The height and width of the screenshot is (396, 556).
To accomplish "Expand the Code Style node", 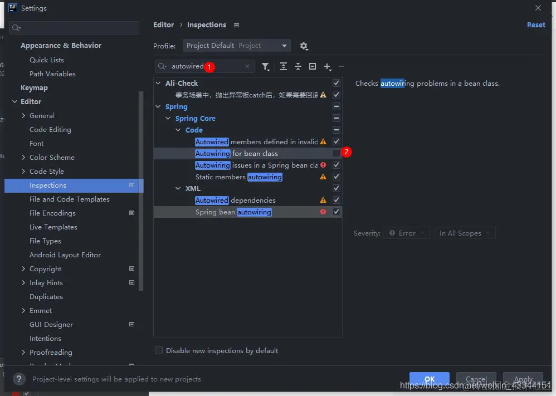I will 23,171.
